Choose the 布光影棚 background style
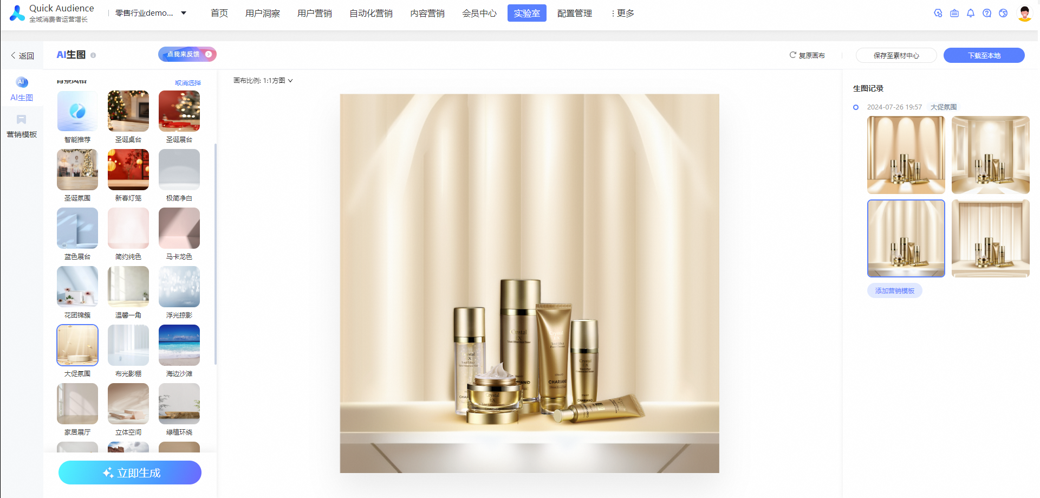The image size is (1040, 498). (x=128, y=345)
